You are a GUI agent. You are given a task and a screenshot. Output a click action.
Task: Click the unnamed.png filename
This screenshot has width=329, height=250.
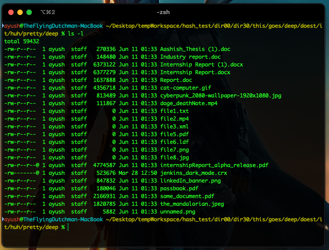point(179,212)
